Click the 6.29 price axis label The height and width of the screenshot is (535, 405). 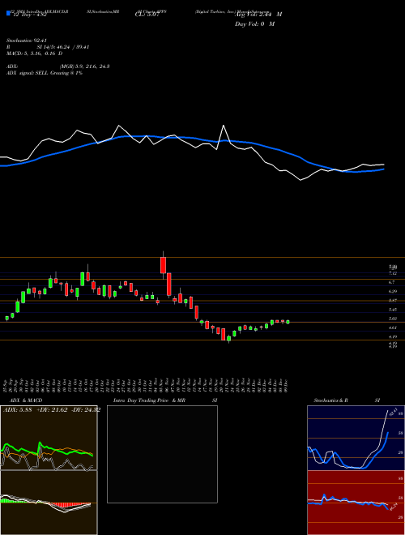click(392, 291)
